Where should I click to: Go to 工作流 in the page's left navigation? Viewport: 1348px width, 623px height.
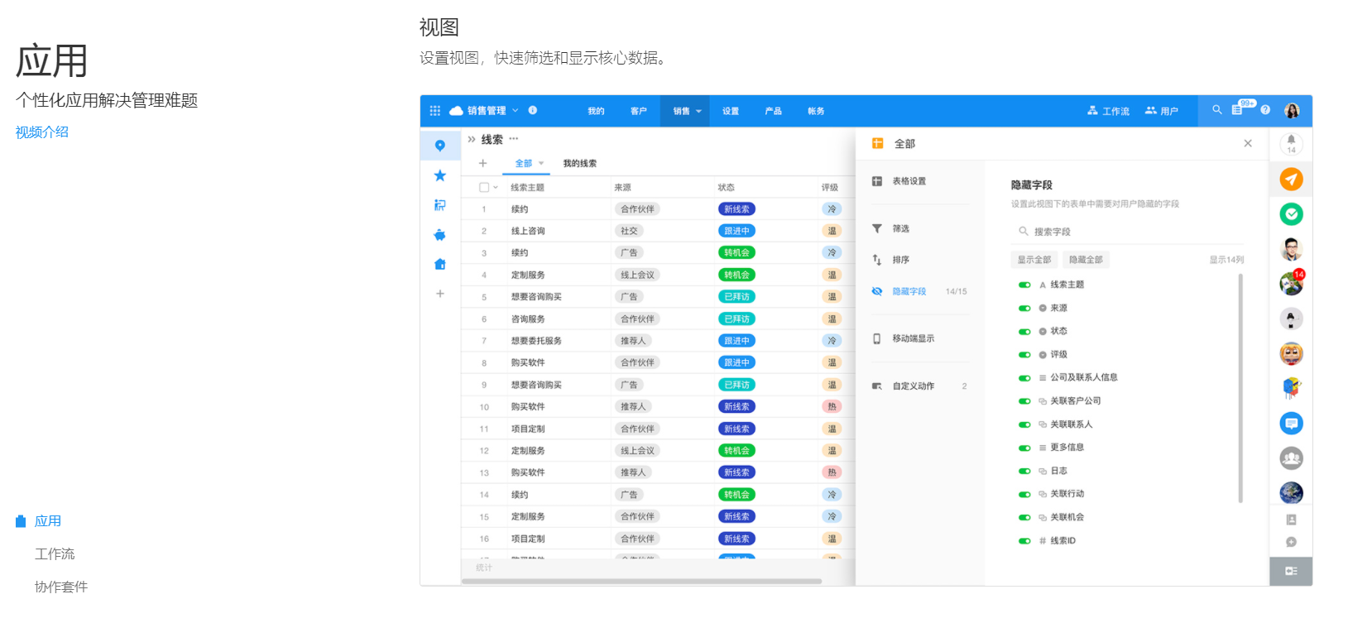tap(55, 554)
